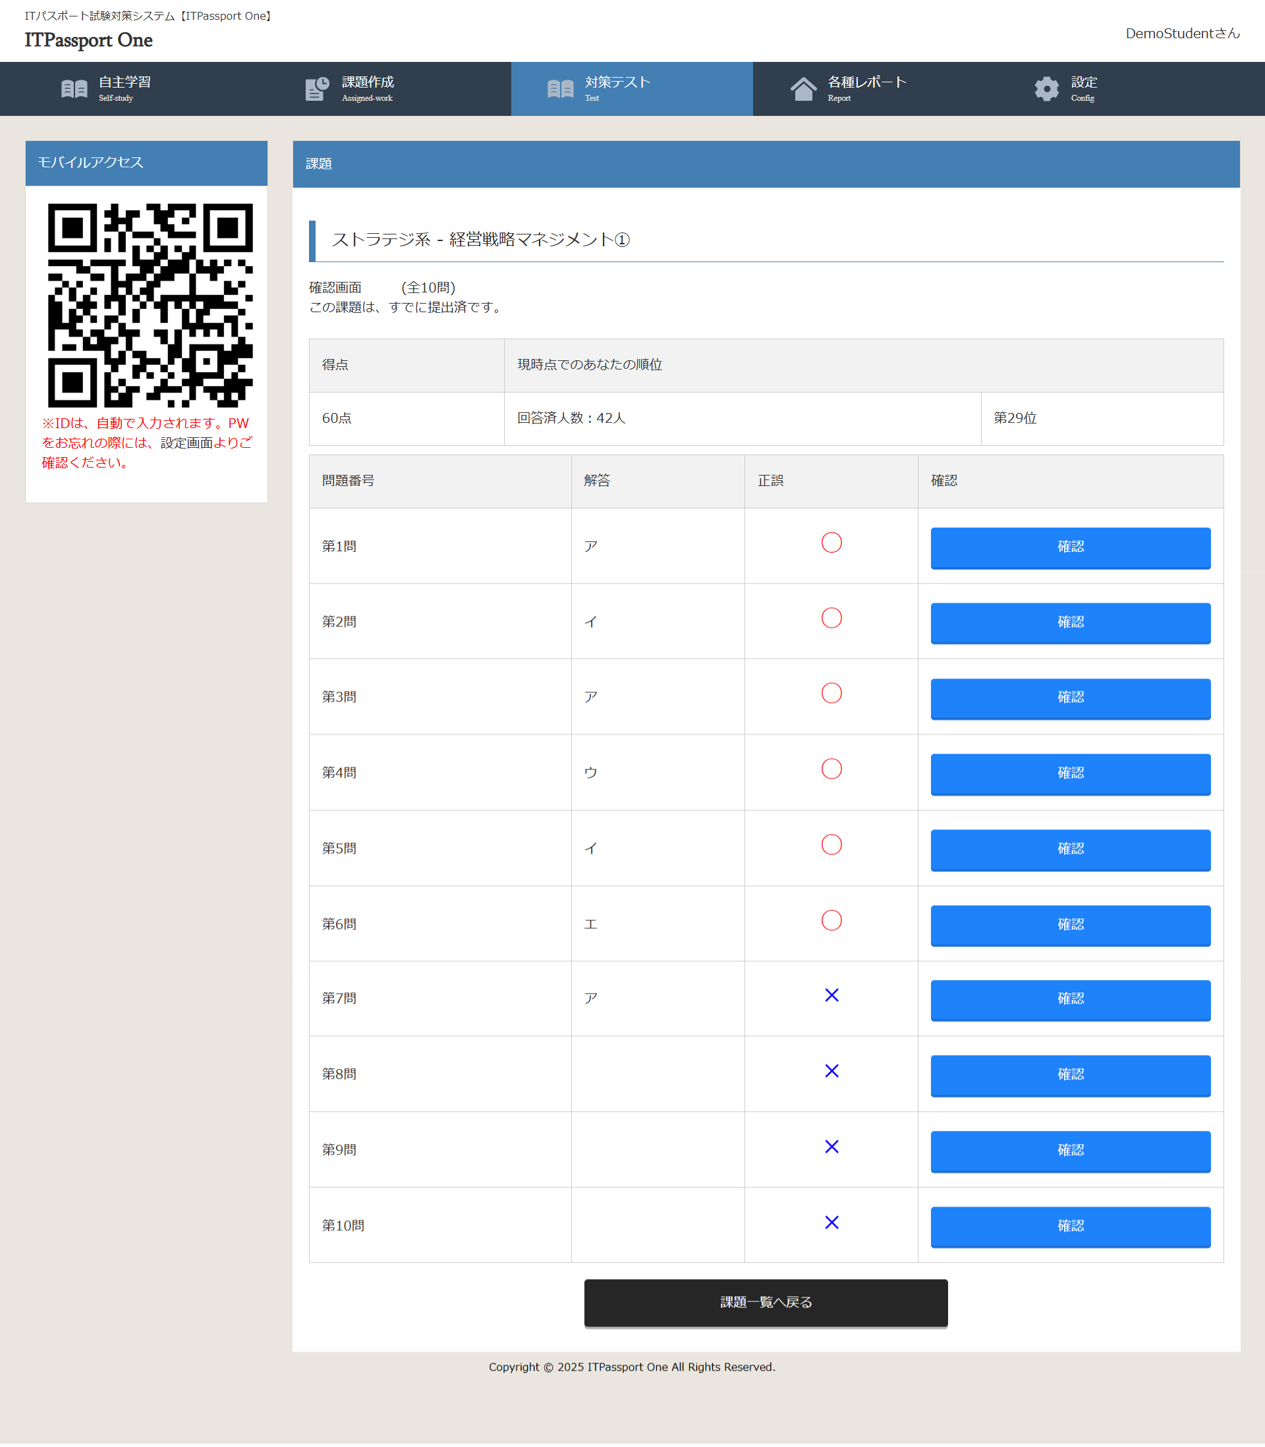The image size is (1265, 1447).
Task: Click the correct-answer circle for 第1問
Action: coord(831,543)
